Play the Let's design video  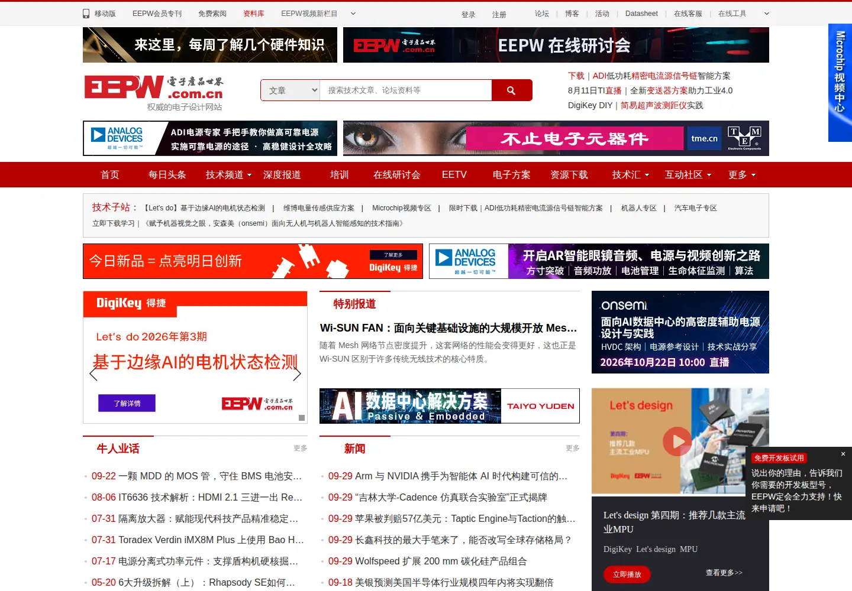(677, 441)
